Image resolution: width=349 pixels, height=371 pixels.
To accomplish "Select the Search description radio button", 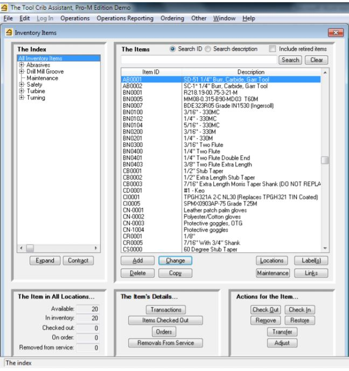I will [208, 49].
